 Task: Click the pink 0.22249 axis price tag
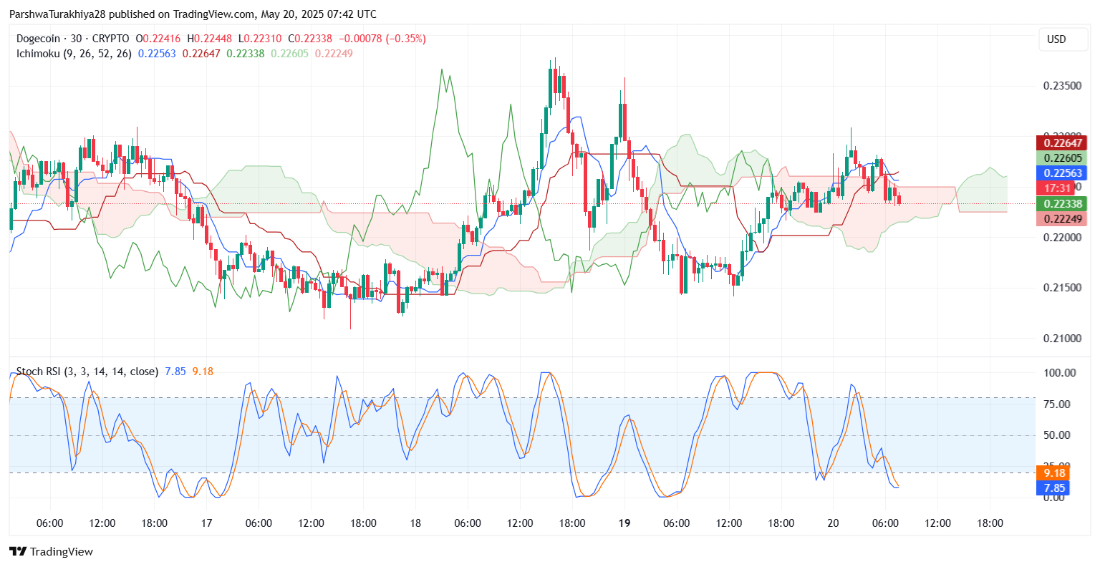tap(1062, 219)
